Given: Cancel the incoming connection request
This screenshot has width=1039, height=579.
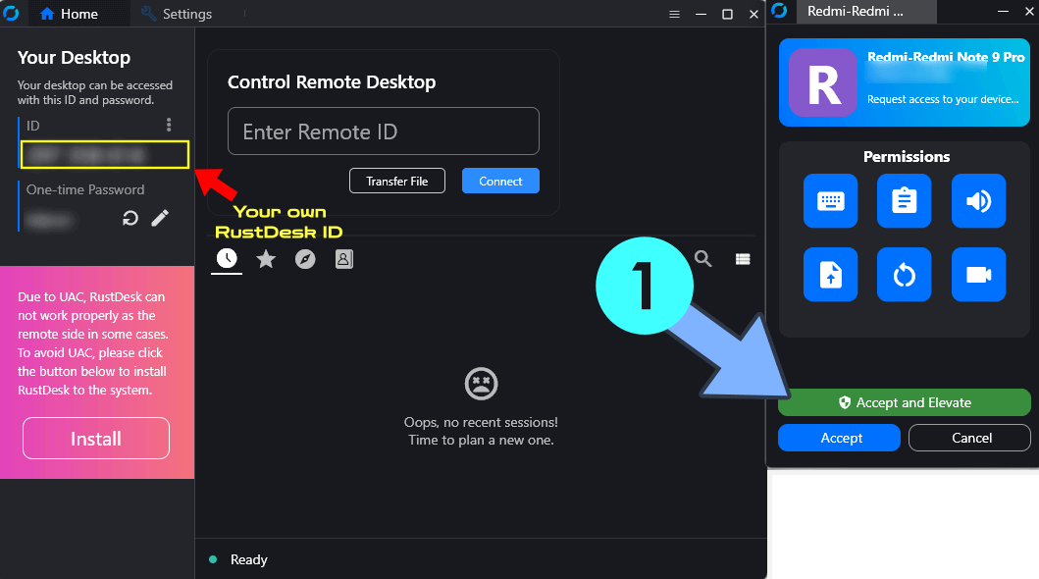Looking at the screenshot, I should click(969, 438).
